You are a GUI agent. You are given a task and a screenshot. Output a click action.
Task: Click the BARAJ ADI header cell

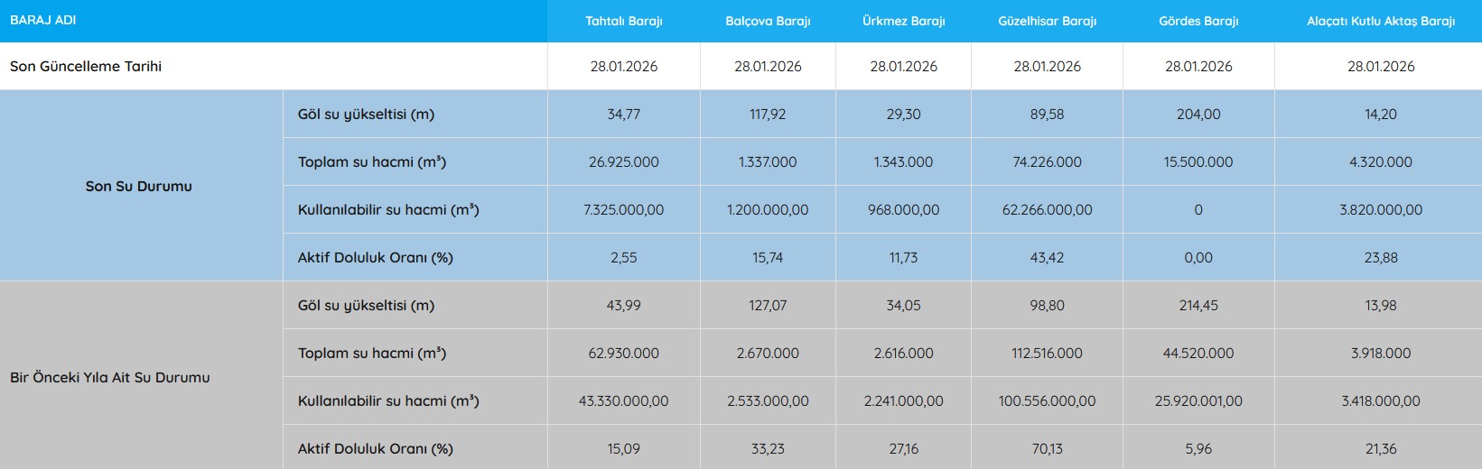43,20
